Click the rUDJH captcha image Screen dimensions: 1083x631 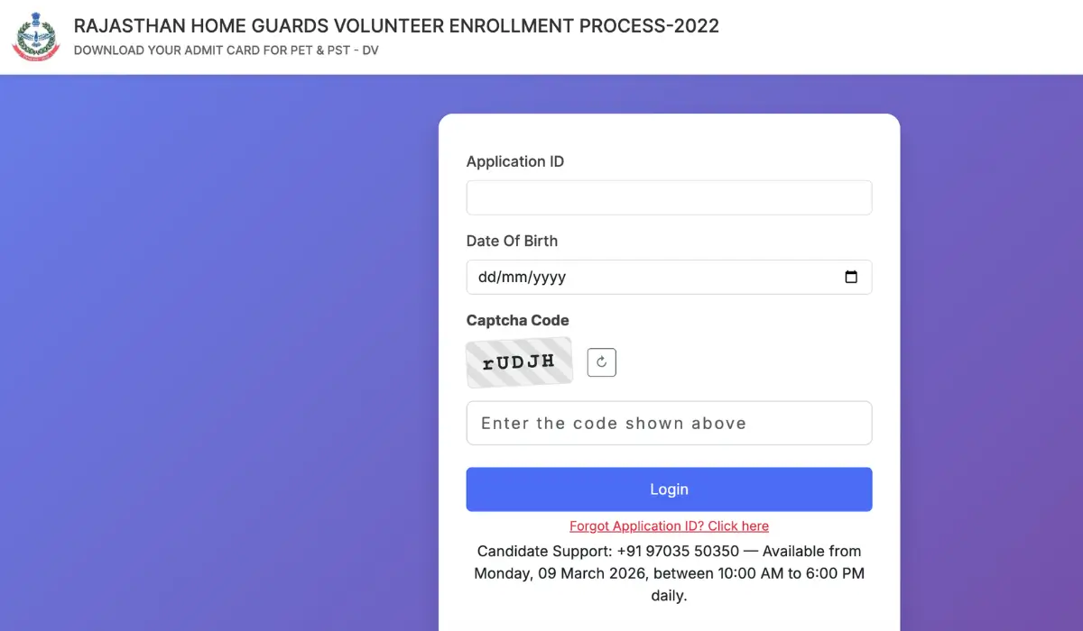coord(519,361)
